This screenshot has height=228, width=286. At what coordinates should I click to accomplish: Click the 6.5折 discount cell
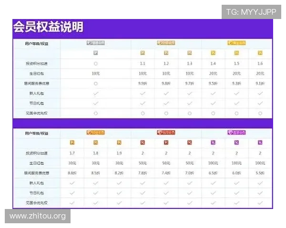coord(213,173)
